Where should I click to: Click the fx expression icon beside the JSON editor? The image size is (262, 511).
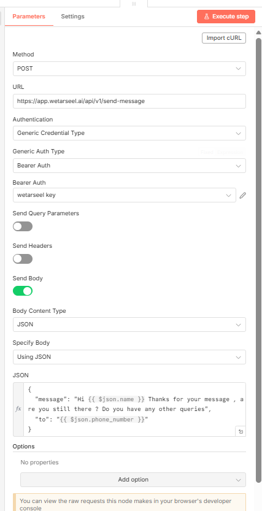click(x=18, y=409)
